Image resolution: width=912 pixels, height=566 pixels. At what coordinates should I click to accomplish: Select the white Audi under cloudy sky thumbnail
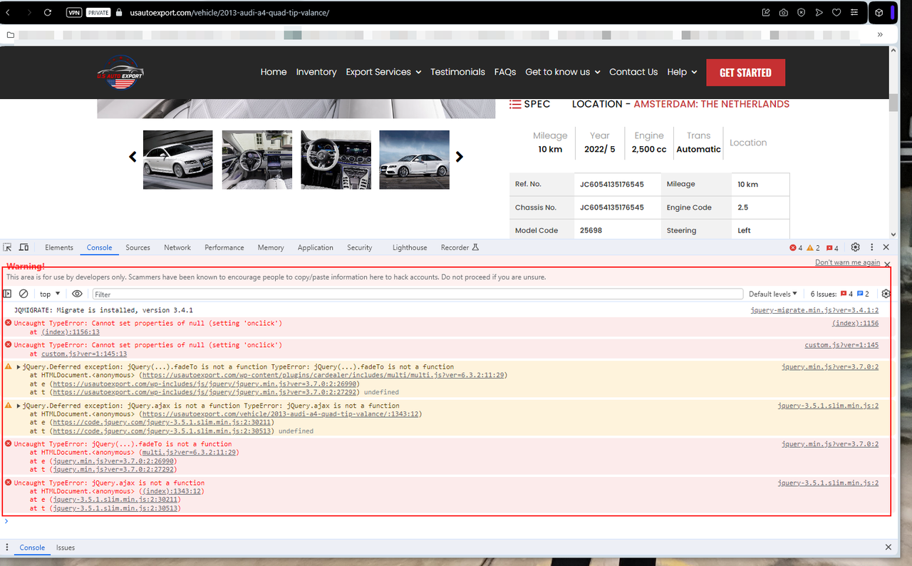tap(415, 160)
